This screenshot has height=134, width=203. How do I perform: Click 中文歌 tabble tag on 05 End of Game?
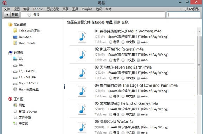tap(128, 114)
